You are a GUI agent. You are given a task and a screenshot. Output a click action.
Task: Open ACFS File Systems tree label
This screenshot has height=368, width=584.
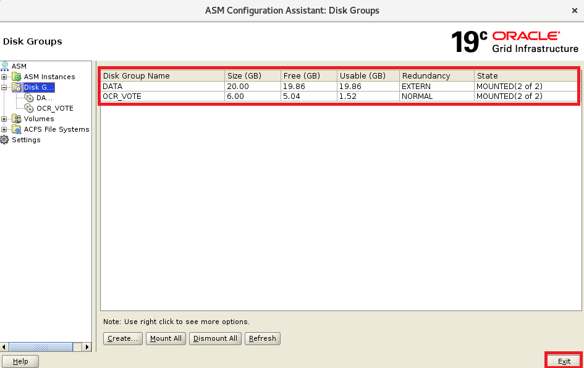[57, 129]
